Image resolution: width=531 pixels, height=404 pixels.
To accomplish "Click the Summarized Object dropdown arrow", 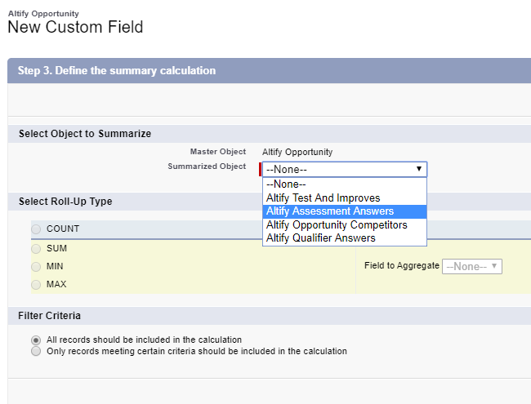I will coord(419,168).
